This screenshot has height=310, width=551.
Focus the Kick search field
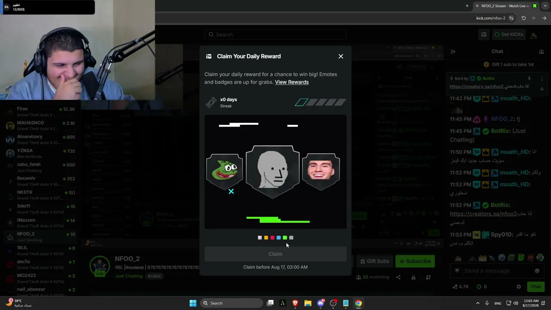point(275,34)
